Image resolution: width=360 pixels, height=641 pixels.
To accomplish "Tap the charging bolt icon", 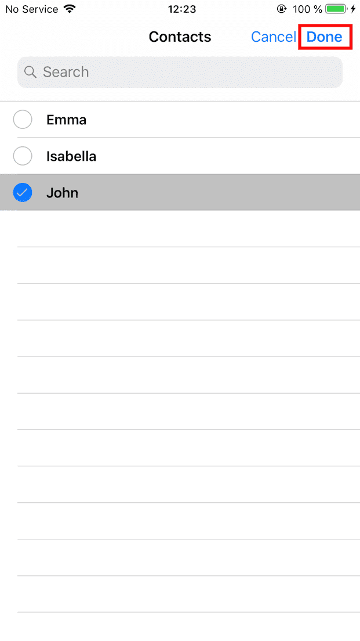I will tap(353, 9).
